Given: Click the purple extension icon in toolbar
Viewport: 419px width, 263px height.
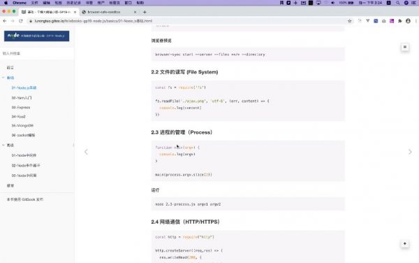Looking at the screenshot, I should coord(392,21).
